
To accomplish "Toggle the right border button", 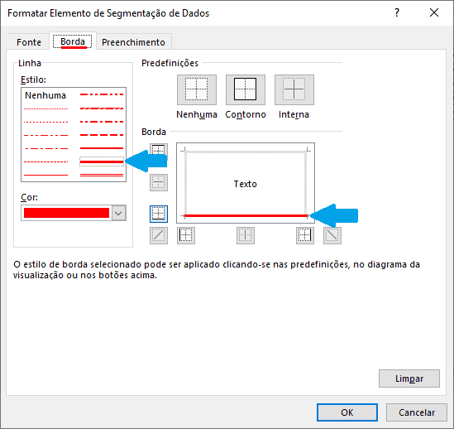I will 305,235.
